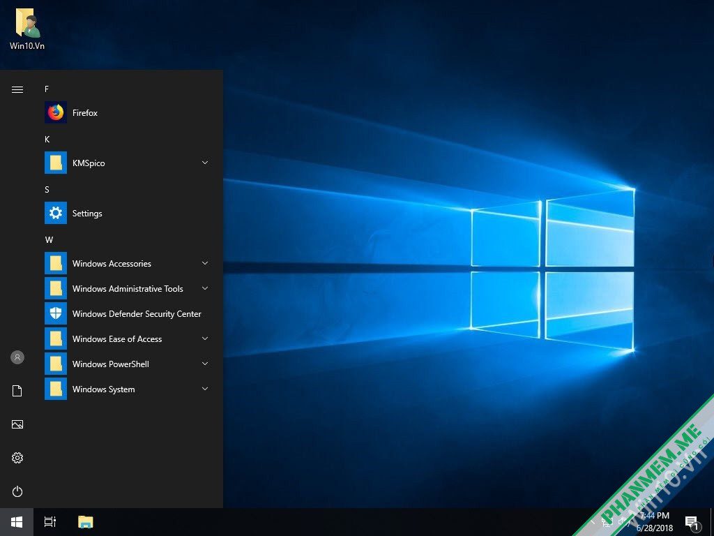Click the 'Settings' label in app list
714x536 pixels.
tap(87, 214)
